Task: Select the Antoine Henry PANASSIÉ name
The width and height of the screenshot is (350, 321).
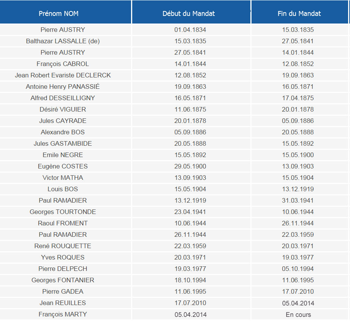Action: 63,87
